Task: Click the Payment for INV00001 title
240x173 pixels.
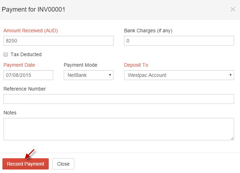Action: click(x=34, y=9)
